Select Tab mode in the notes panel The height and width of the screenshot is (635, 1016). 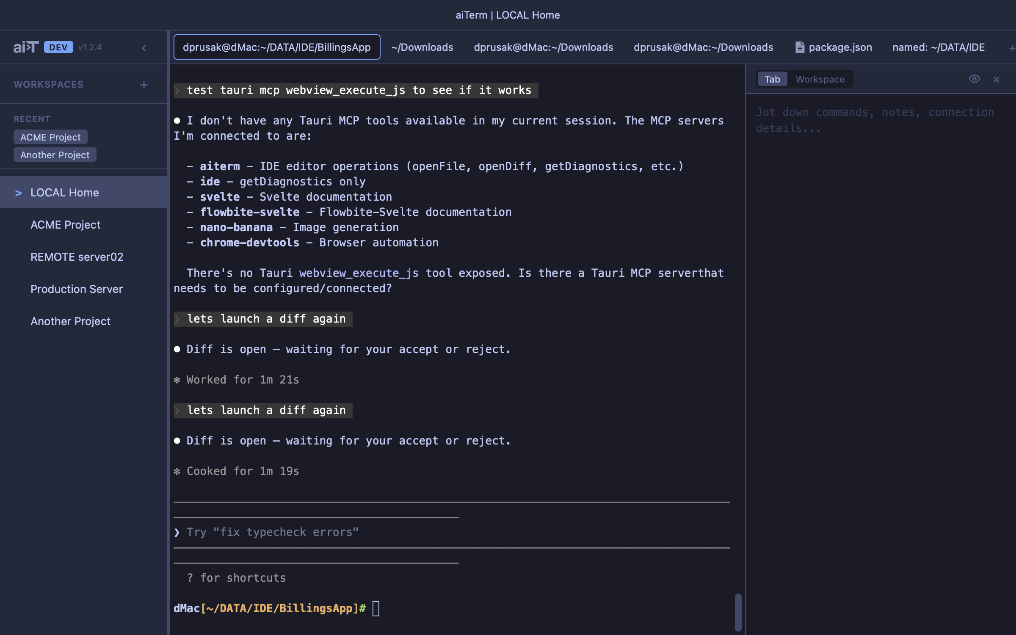pyautogui.click(x=772, y=79)
